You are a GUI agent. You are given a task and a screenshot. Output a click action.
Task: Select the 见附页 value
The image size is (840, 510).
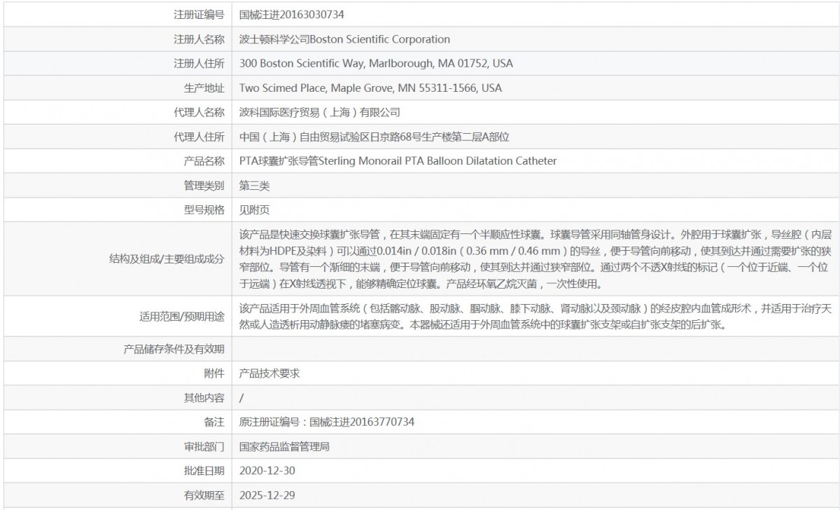click(x=254, y=209)
